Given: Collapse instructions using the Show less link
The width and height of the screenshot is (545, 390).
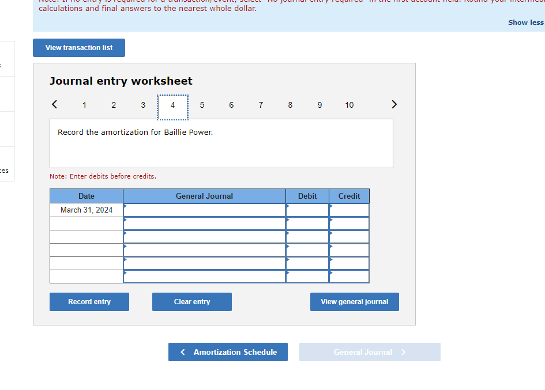Looking at the screenshot, I should coord(525,22).
